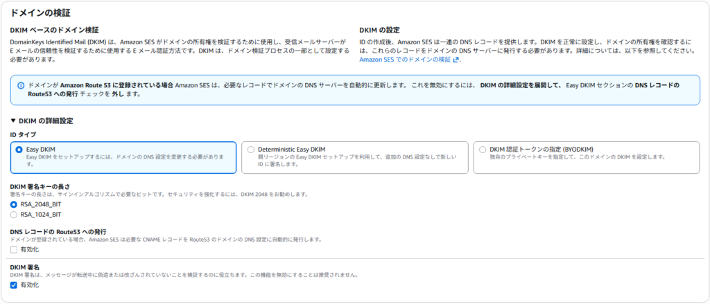Click the Deterministic Easy DKIM card description

(357, 161)
